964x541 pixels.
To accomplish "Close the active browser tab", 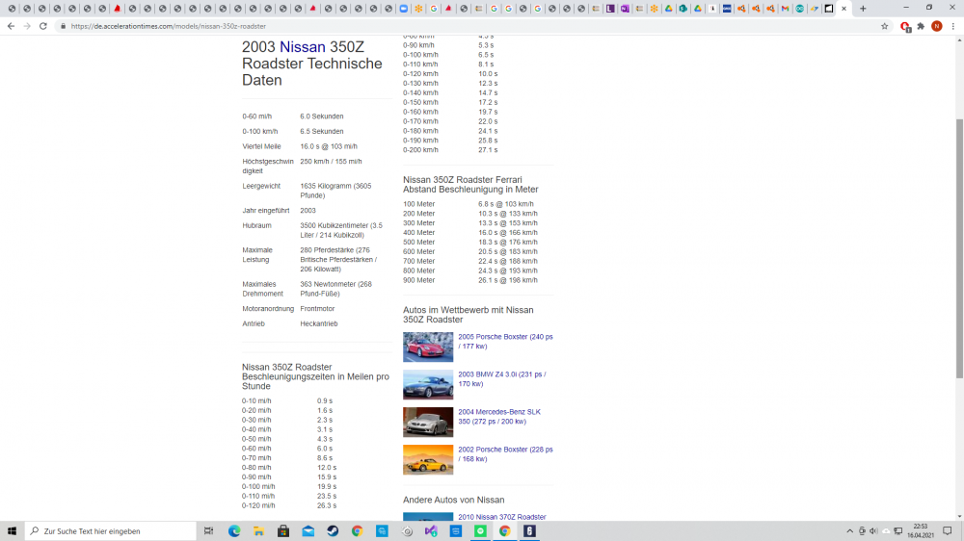I will [x=843, y=9].
